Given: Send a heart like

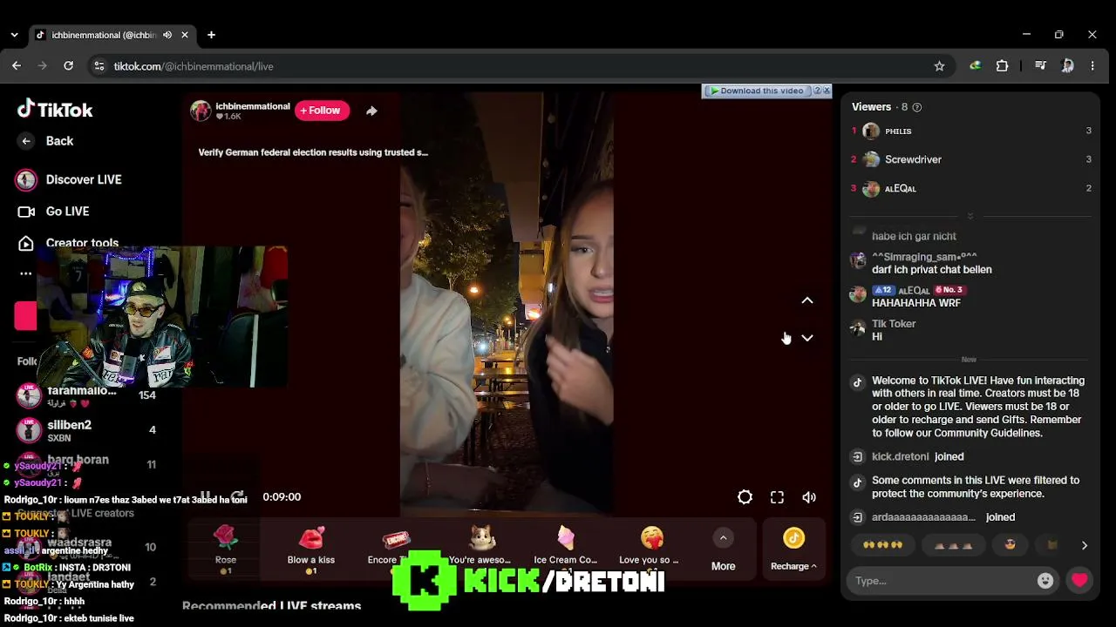Looking at the screenshot, I should point(1079,581).
